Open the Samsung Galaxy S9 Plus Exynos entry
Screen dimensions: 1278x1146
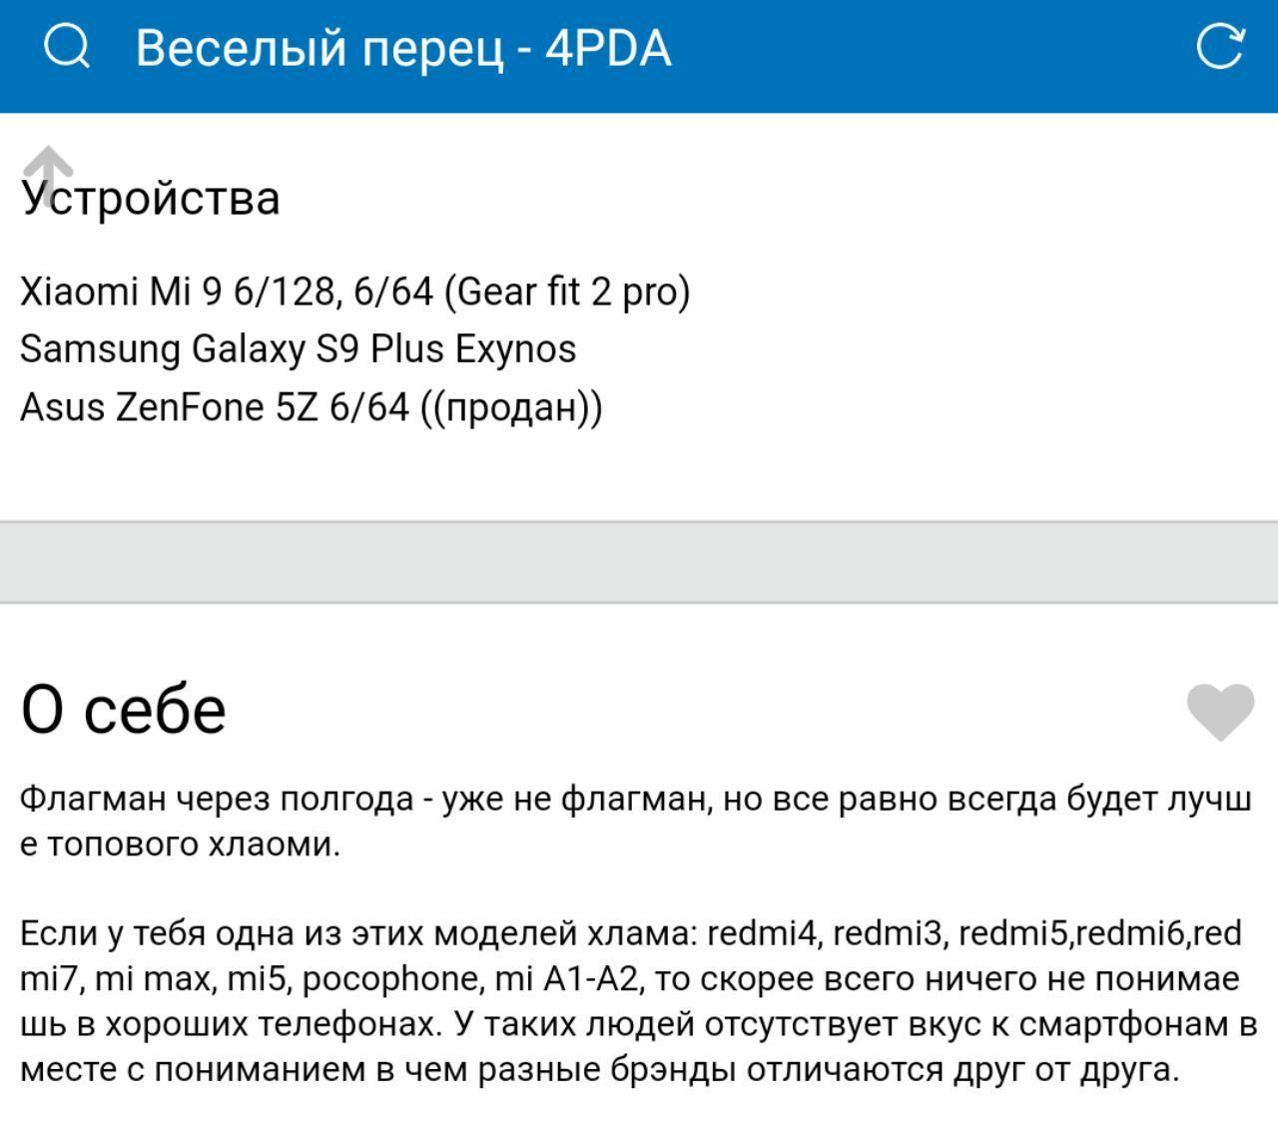299,348
